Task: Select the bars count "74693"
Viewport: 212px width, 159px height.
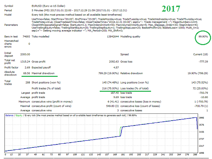Action: 26,36
